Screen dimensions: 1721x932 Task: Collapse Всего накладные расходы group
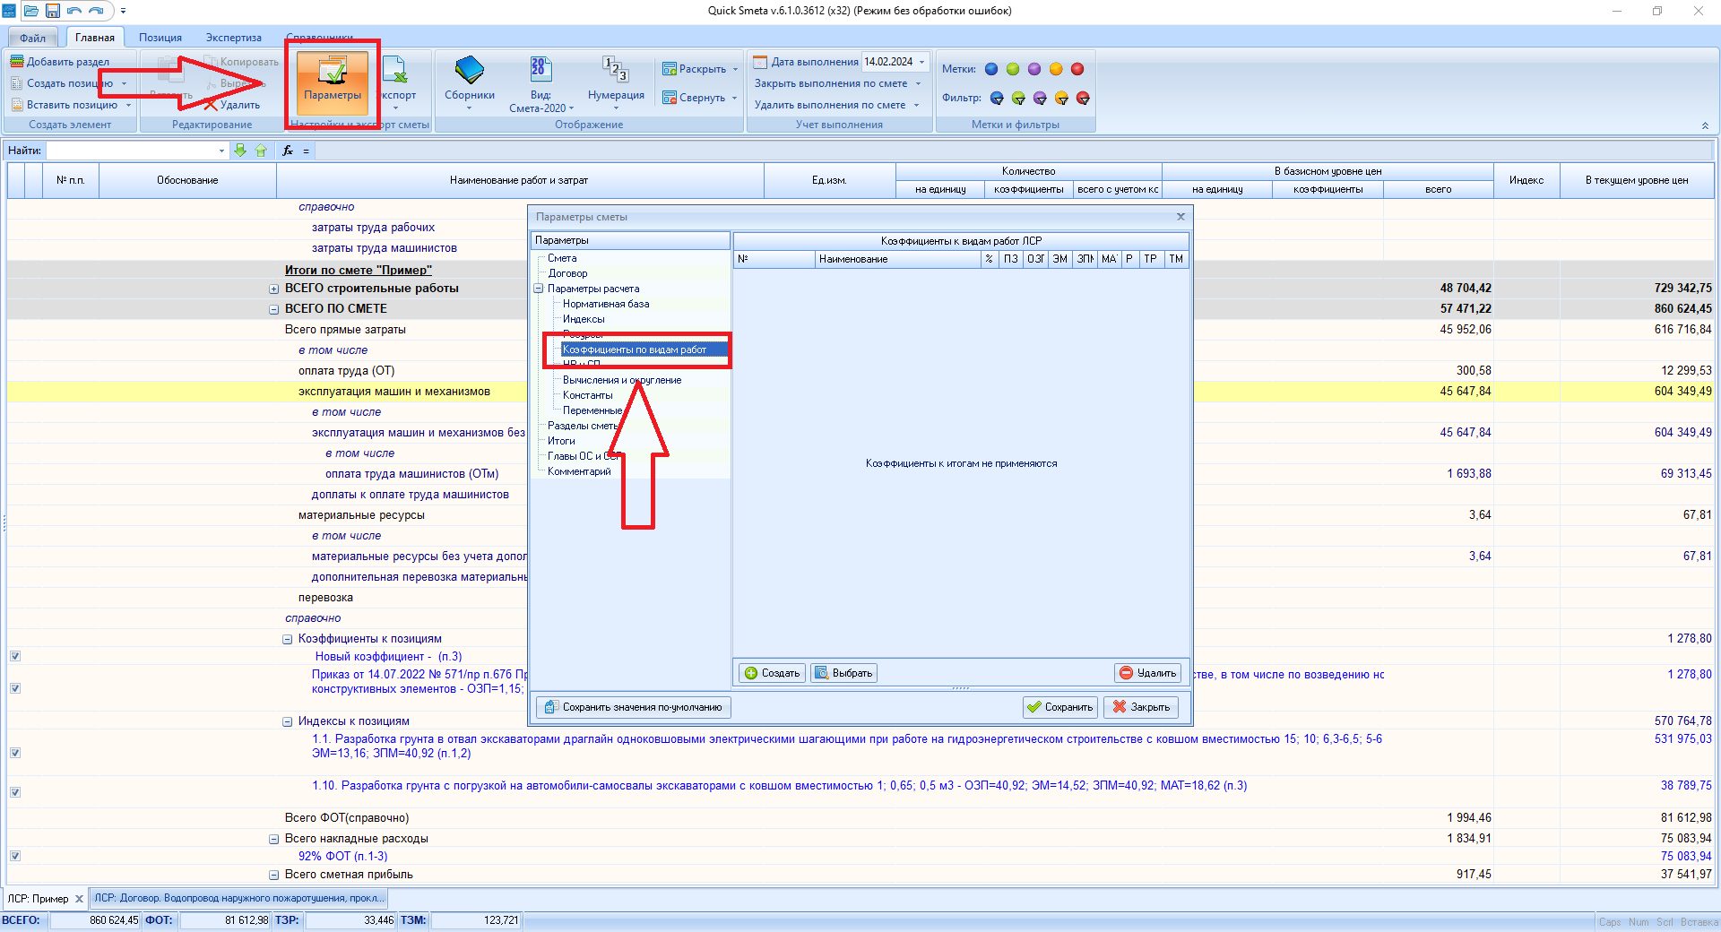tap(274, 839)
